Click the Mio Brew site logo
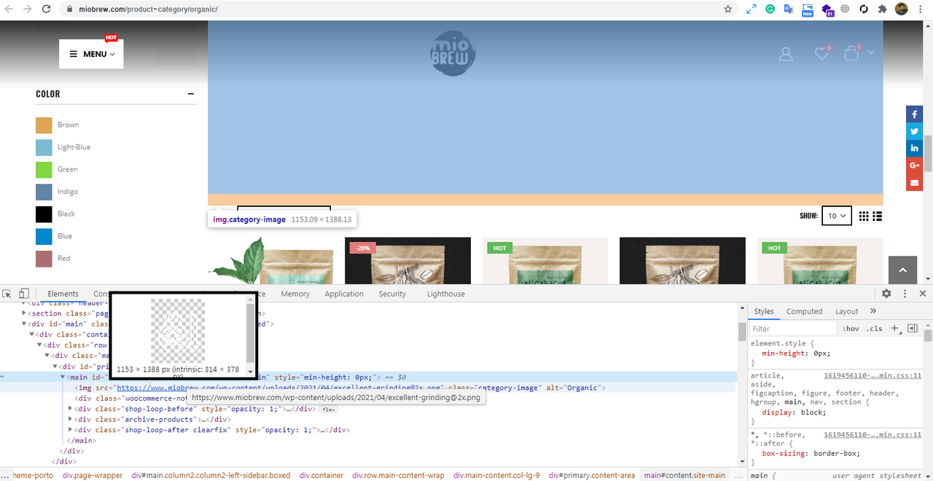933x481 pixels. [x=452, y=53]
